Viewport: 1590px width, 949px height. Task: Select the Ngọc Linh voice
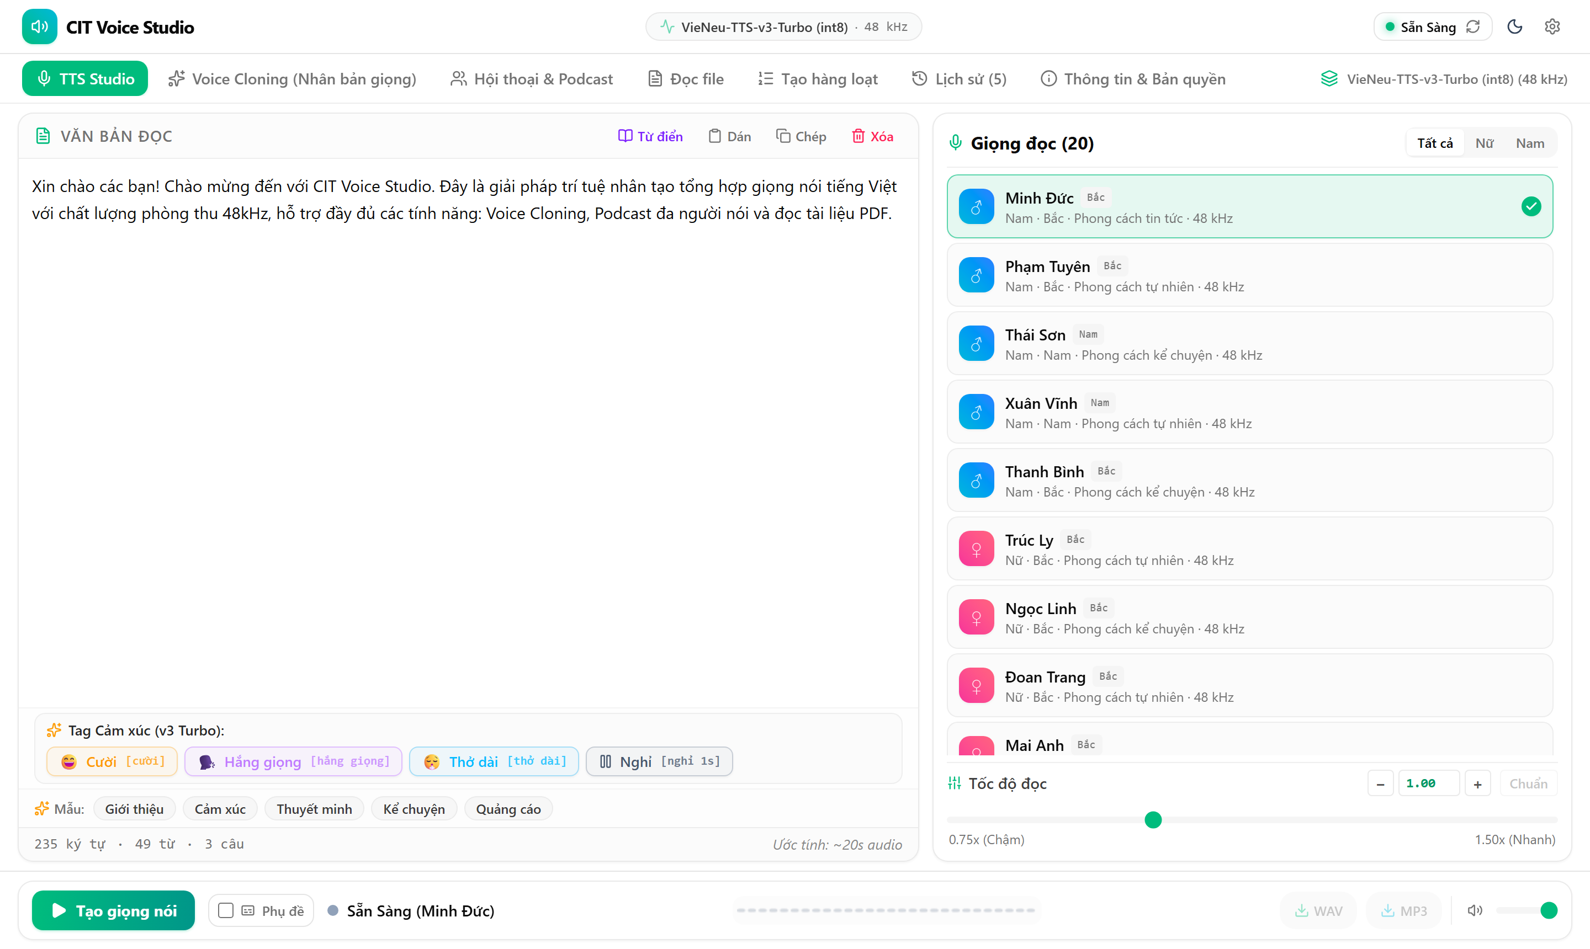[1249, 617]
